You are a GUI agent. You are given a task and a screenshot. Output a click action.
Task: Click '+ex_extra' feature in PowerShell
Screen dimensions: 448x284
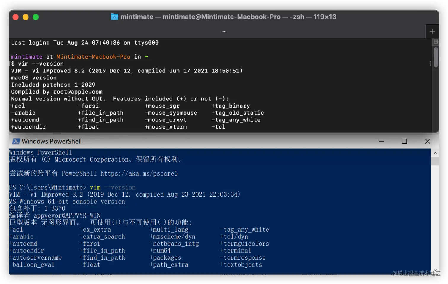(95, 230)
